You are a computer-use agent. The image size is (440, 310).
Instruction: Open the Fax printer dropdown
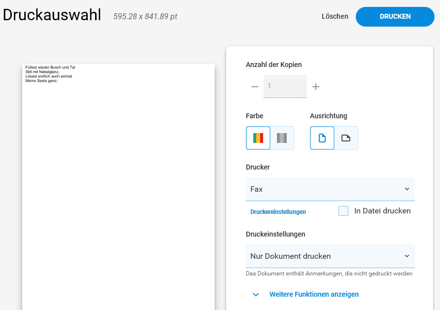coord(330,189)
